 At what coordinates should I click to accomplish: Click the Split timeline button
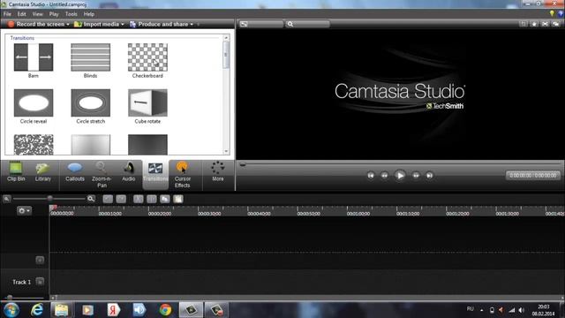[x=152, y=199]
